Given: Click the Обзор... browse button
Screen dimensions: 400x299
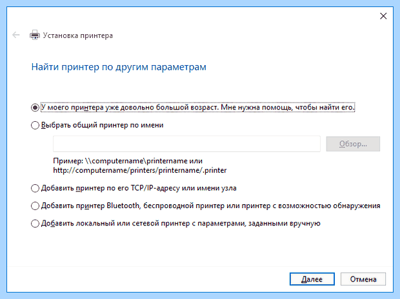Looking at the screenshot, I should coord(353,144).
